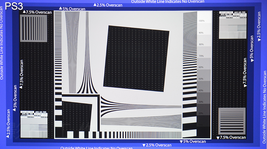The height and width of the screenshot is (149, 267).
Task: Click the right-side "5% Overscan" label
Action: pos(252,49)
